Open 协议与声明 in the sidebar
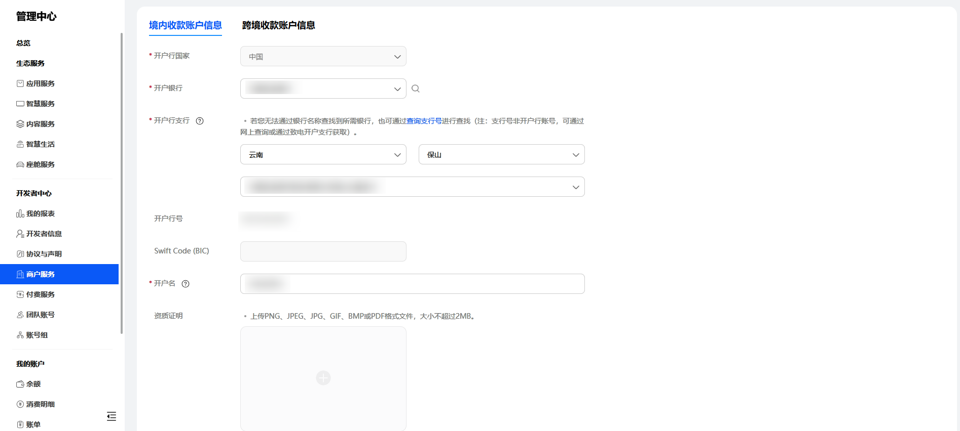 pyautogui.click(x=44, y=254)
